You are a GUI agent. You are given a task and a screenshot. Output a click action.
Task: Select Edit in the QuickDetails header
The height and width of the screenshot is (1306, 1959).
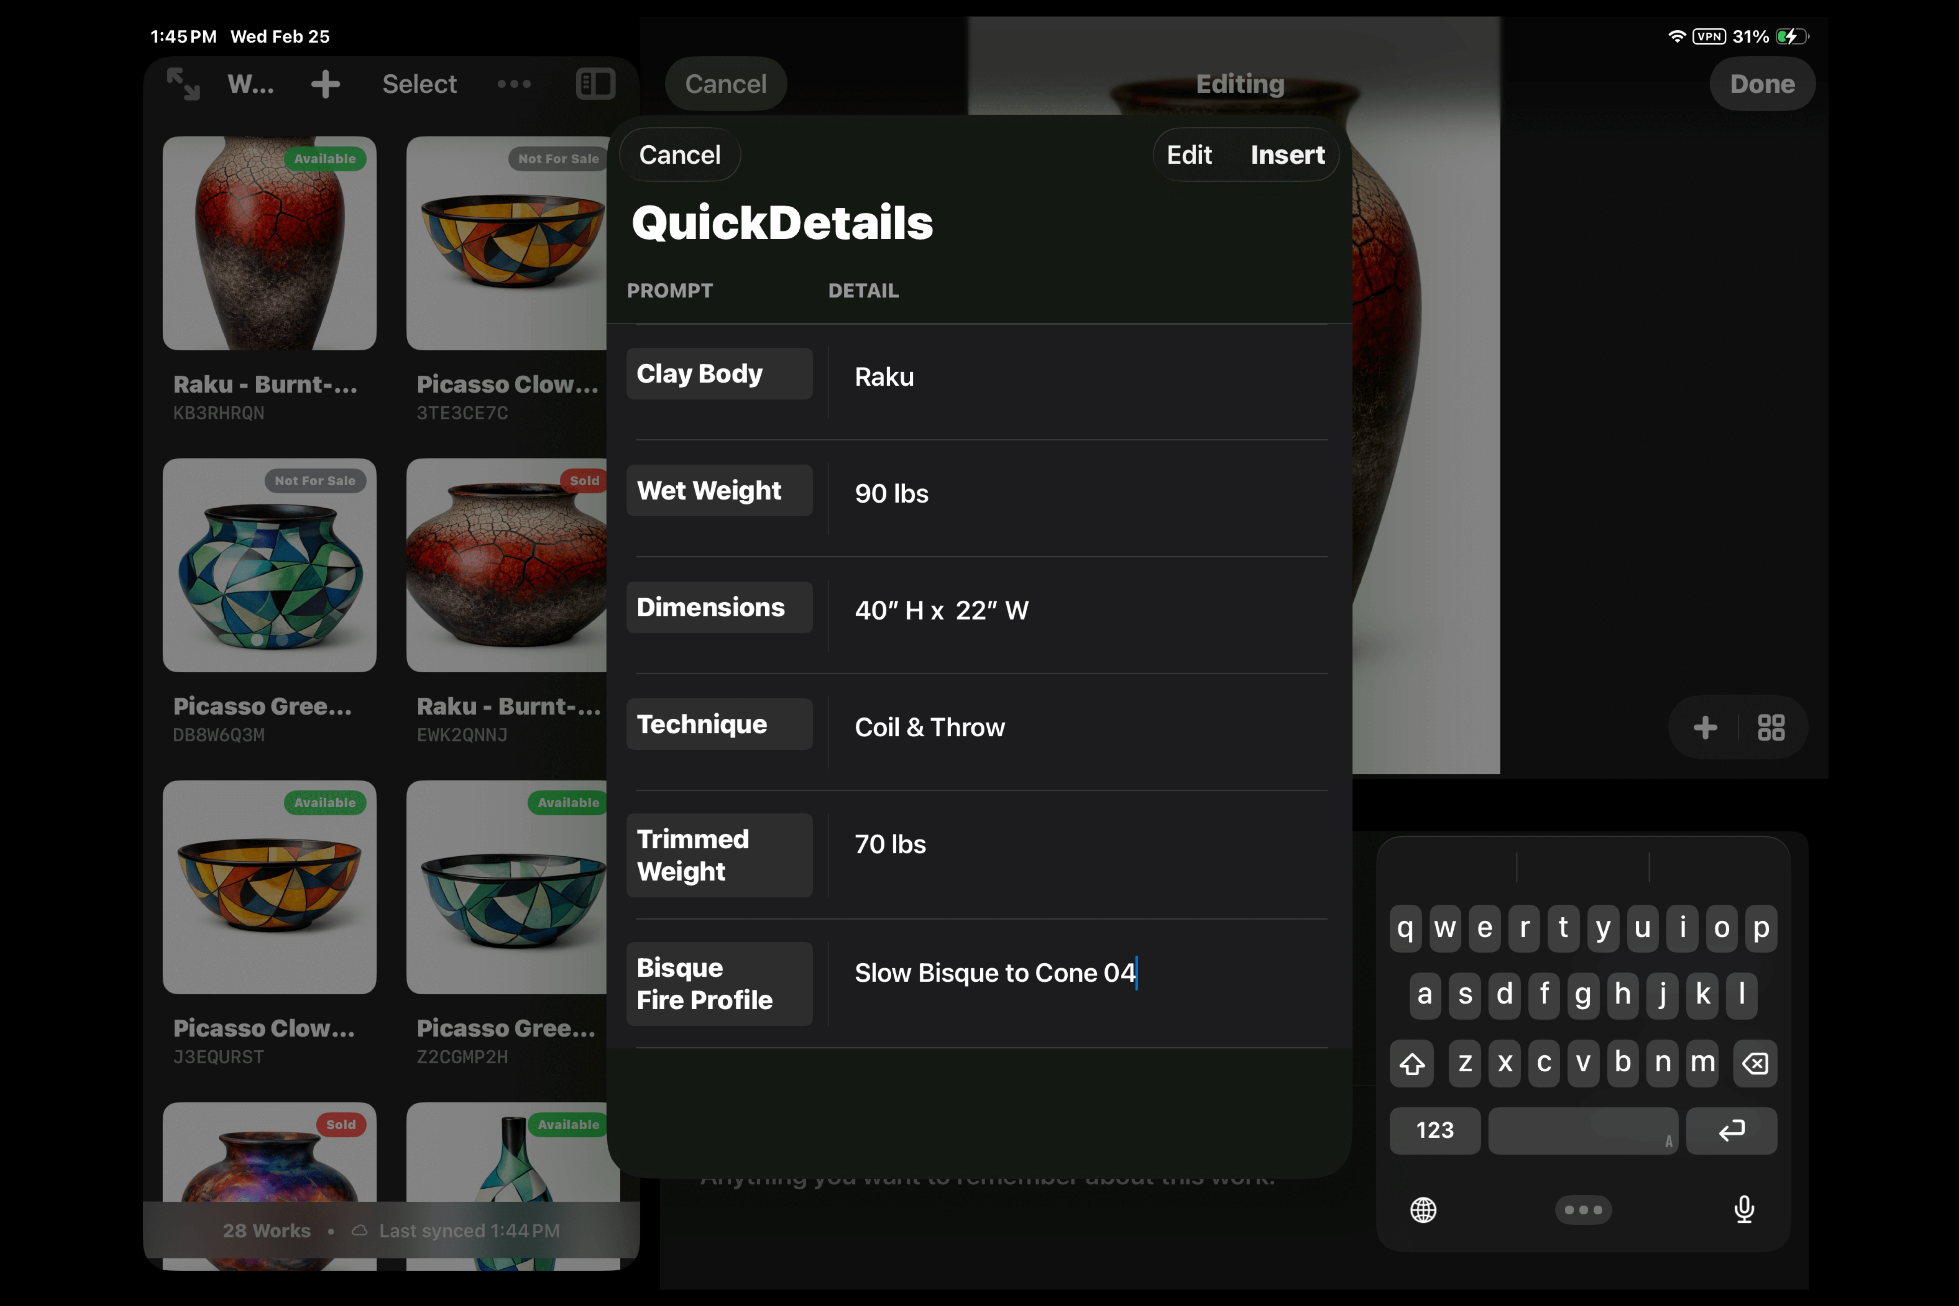(x=1188, y=154)
